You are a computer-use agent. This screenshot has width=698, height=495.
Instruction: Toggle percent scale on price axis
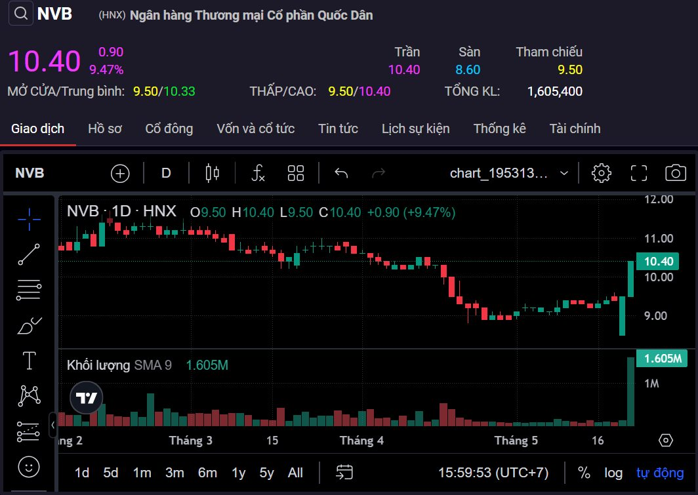tap(584, 473)
